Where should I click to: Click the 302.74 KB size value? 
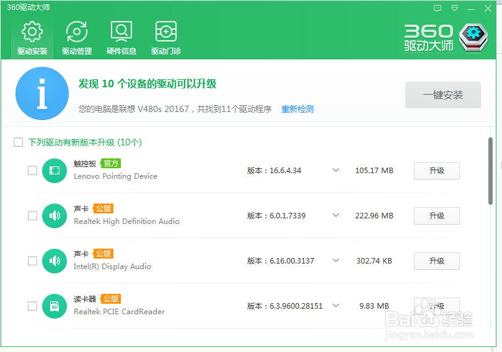tap(374, 261)
